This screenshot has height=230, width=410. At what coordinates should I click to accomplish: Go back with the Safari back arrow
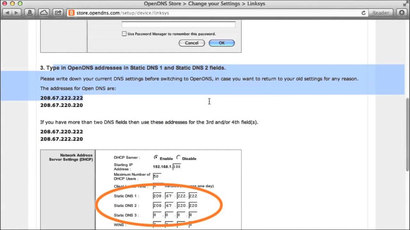7,13
